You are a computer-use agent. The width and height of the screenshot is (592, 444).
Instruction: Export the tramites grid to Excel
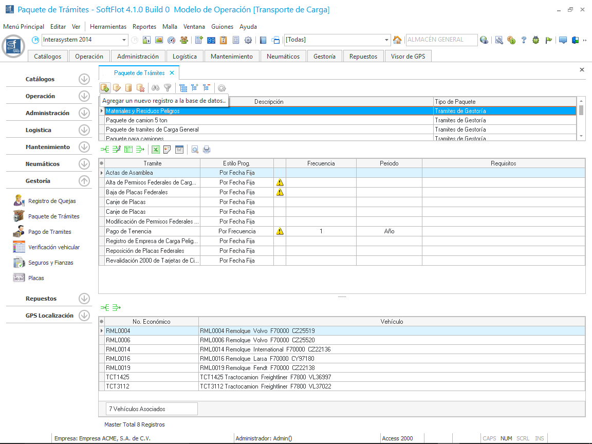click(x=156, y=150)
